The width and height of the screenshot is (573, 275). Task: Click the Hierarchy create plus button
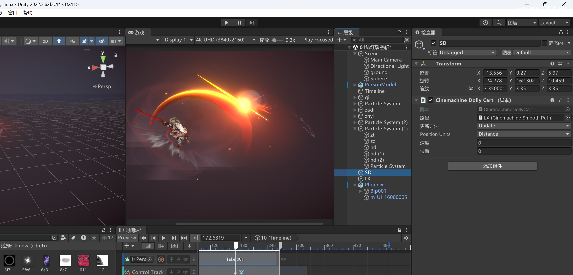(x=341, y=40)
